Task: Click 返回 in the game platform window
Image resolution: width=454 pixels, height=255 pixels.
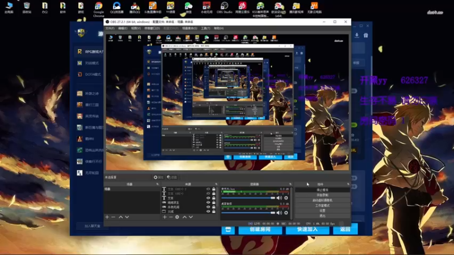Action: 345,229
